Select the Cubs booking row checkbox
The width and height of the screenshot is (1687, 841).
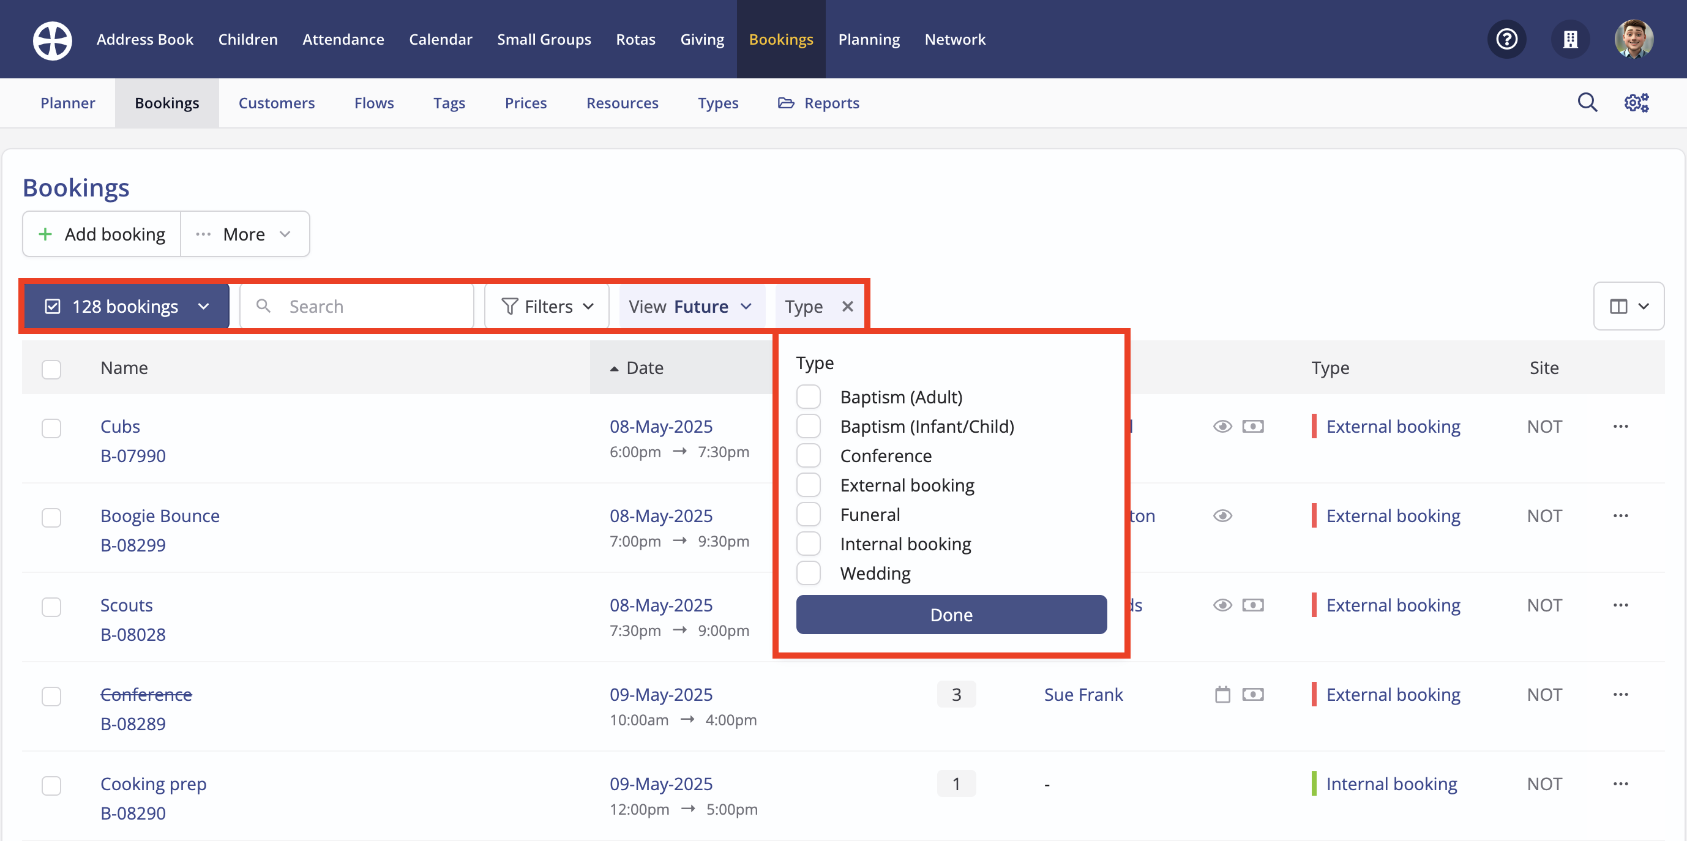point(51,428)
